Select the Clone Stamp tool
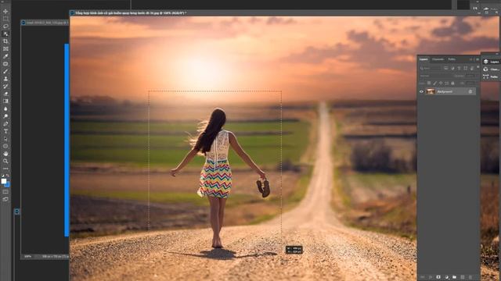 point(5,79)
